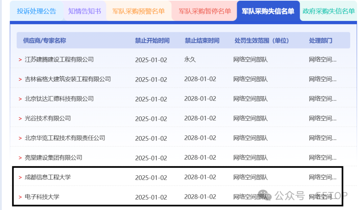Click red arrow beside 亮堂建设集团有限公司

tap(20, 158)
